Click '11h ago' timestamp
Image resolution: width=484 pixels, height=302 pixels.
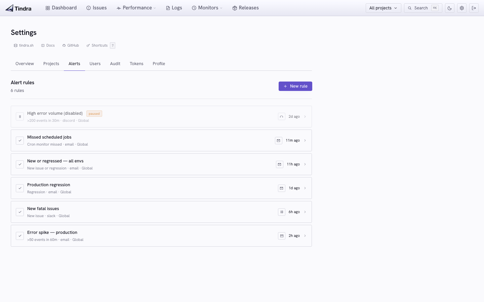pos(293,164)
